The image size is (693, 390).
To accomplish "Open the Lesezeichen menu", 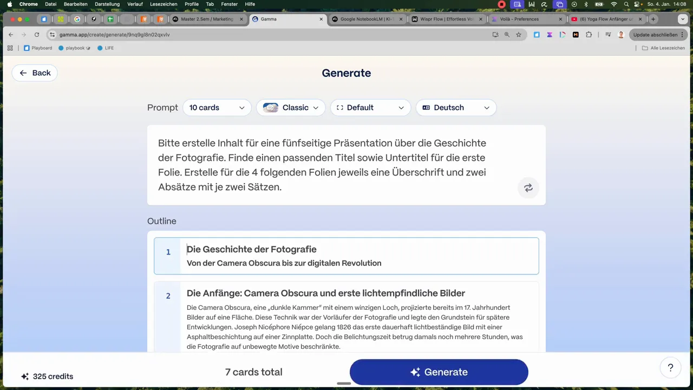I will 164,4.
